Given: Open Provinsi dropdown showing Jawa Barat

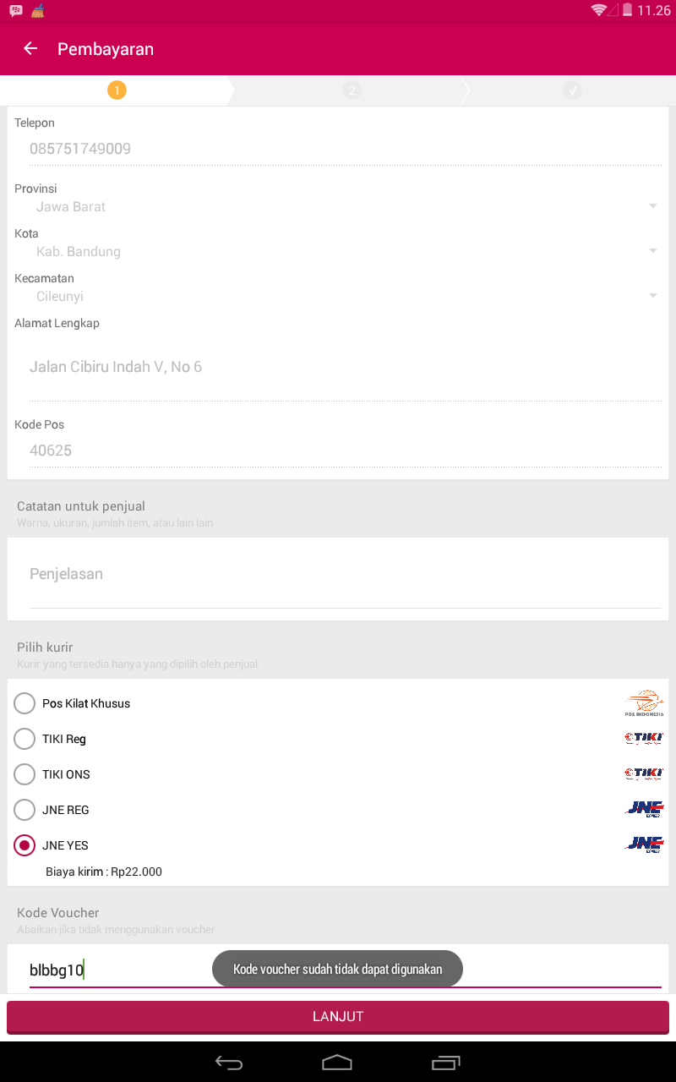Looking at the screenshot, I should (338, 206).
